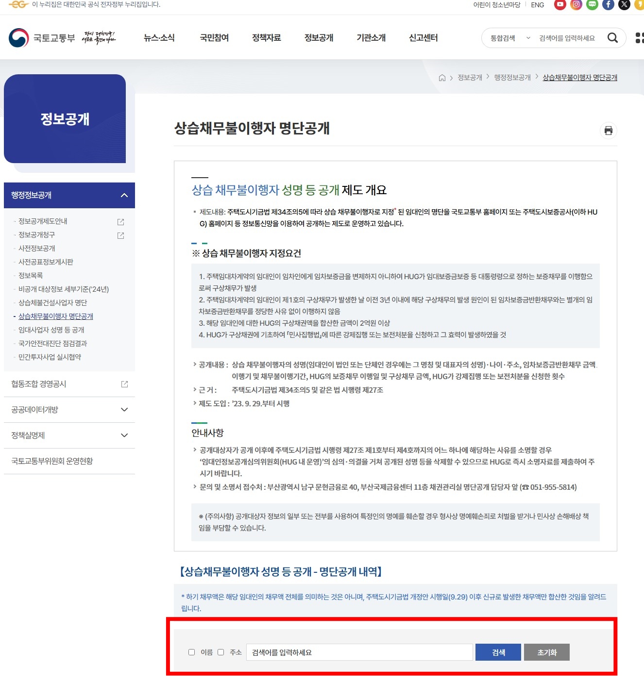Open the Naver blog green icon

(592, 4)
